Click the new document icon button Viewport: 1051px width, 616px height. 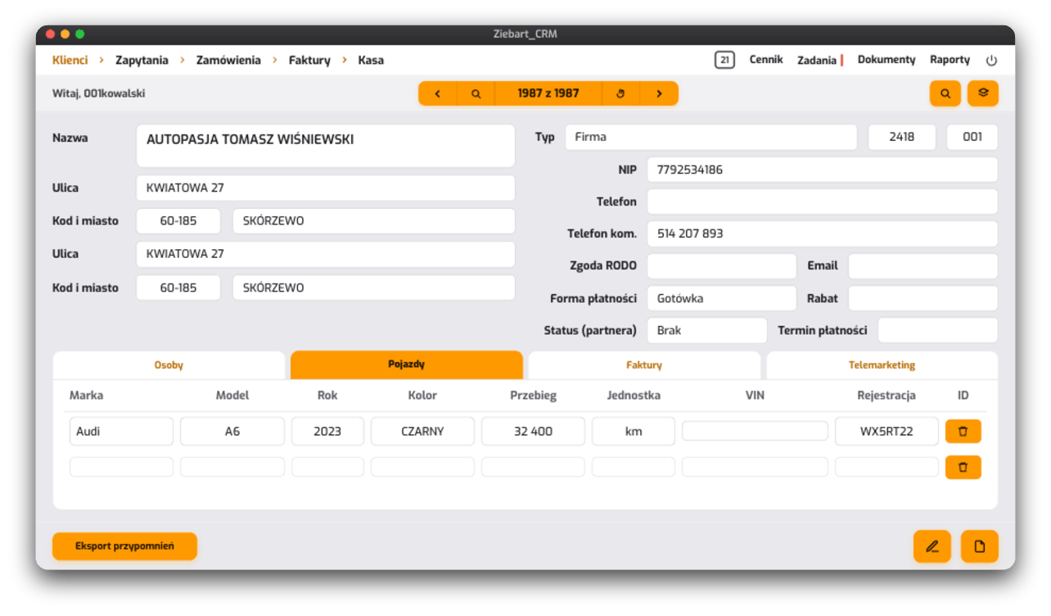point(980,546)
